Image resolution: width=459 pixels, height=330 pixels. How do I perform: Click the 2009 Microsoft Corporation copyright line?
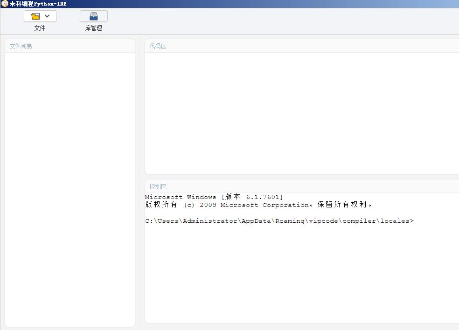pos(258,205)
